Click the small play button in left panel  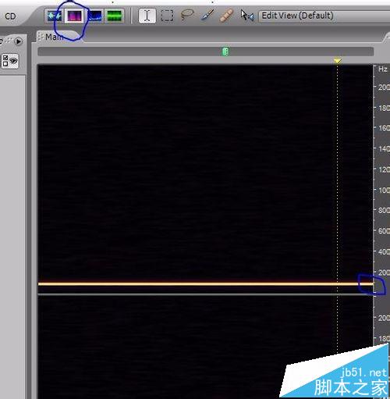(x=19, y=41)
